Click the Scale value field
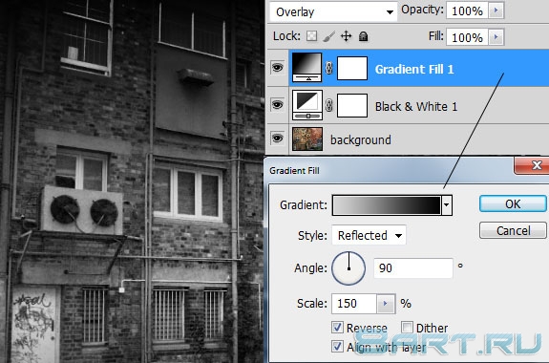The width and height of the screenshot is (549, 363). point(354,304)
